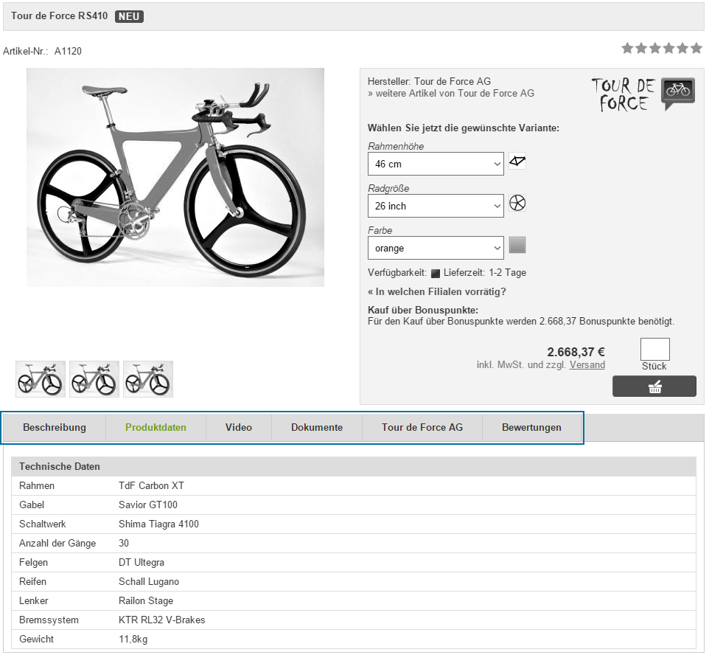This screenshot has height=655, width=709.
Task: Open the Video tab
Action: pyautogui.click(x=239, y=427)
